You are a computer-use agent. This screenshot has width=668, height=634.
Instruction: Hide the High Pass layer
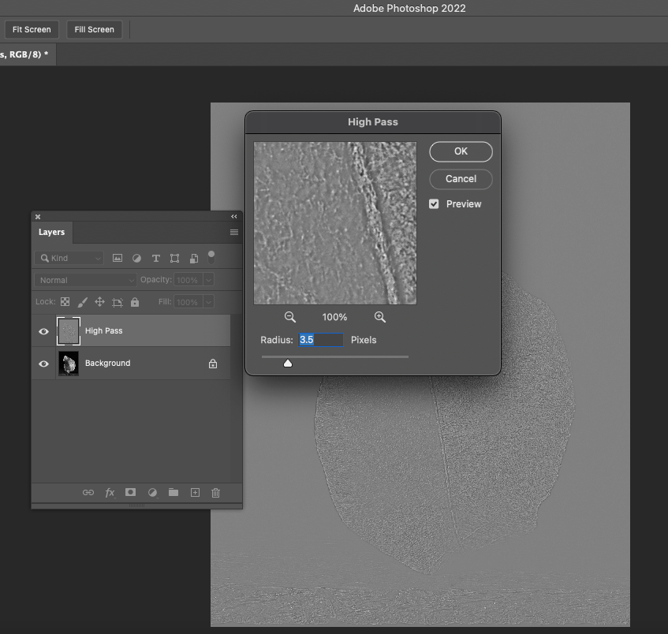tap(43, 331)
